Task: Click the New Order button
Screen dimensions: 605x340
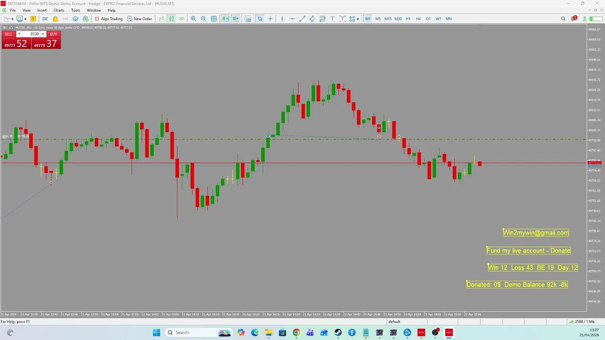Action: 140,19
